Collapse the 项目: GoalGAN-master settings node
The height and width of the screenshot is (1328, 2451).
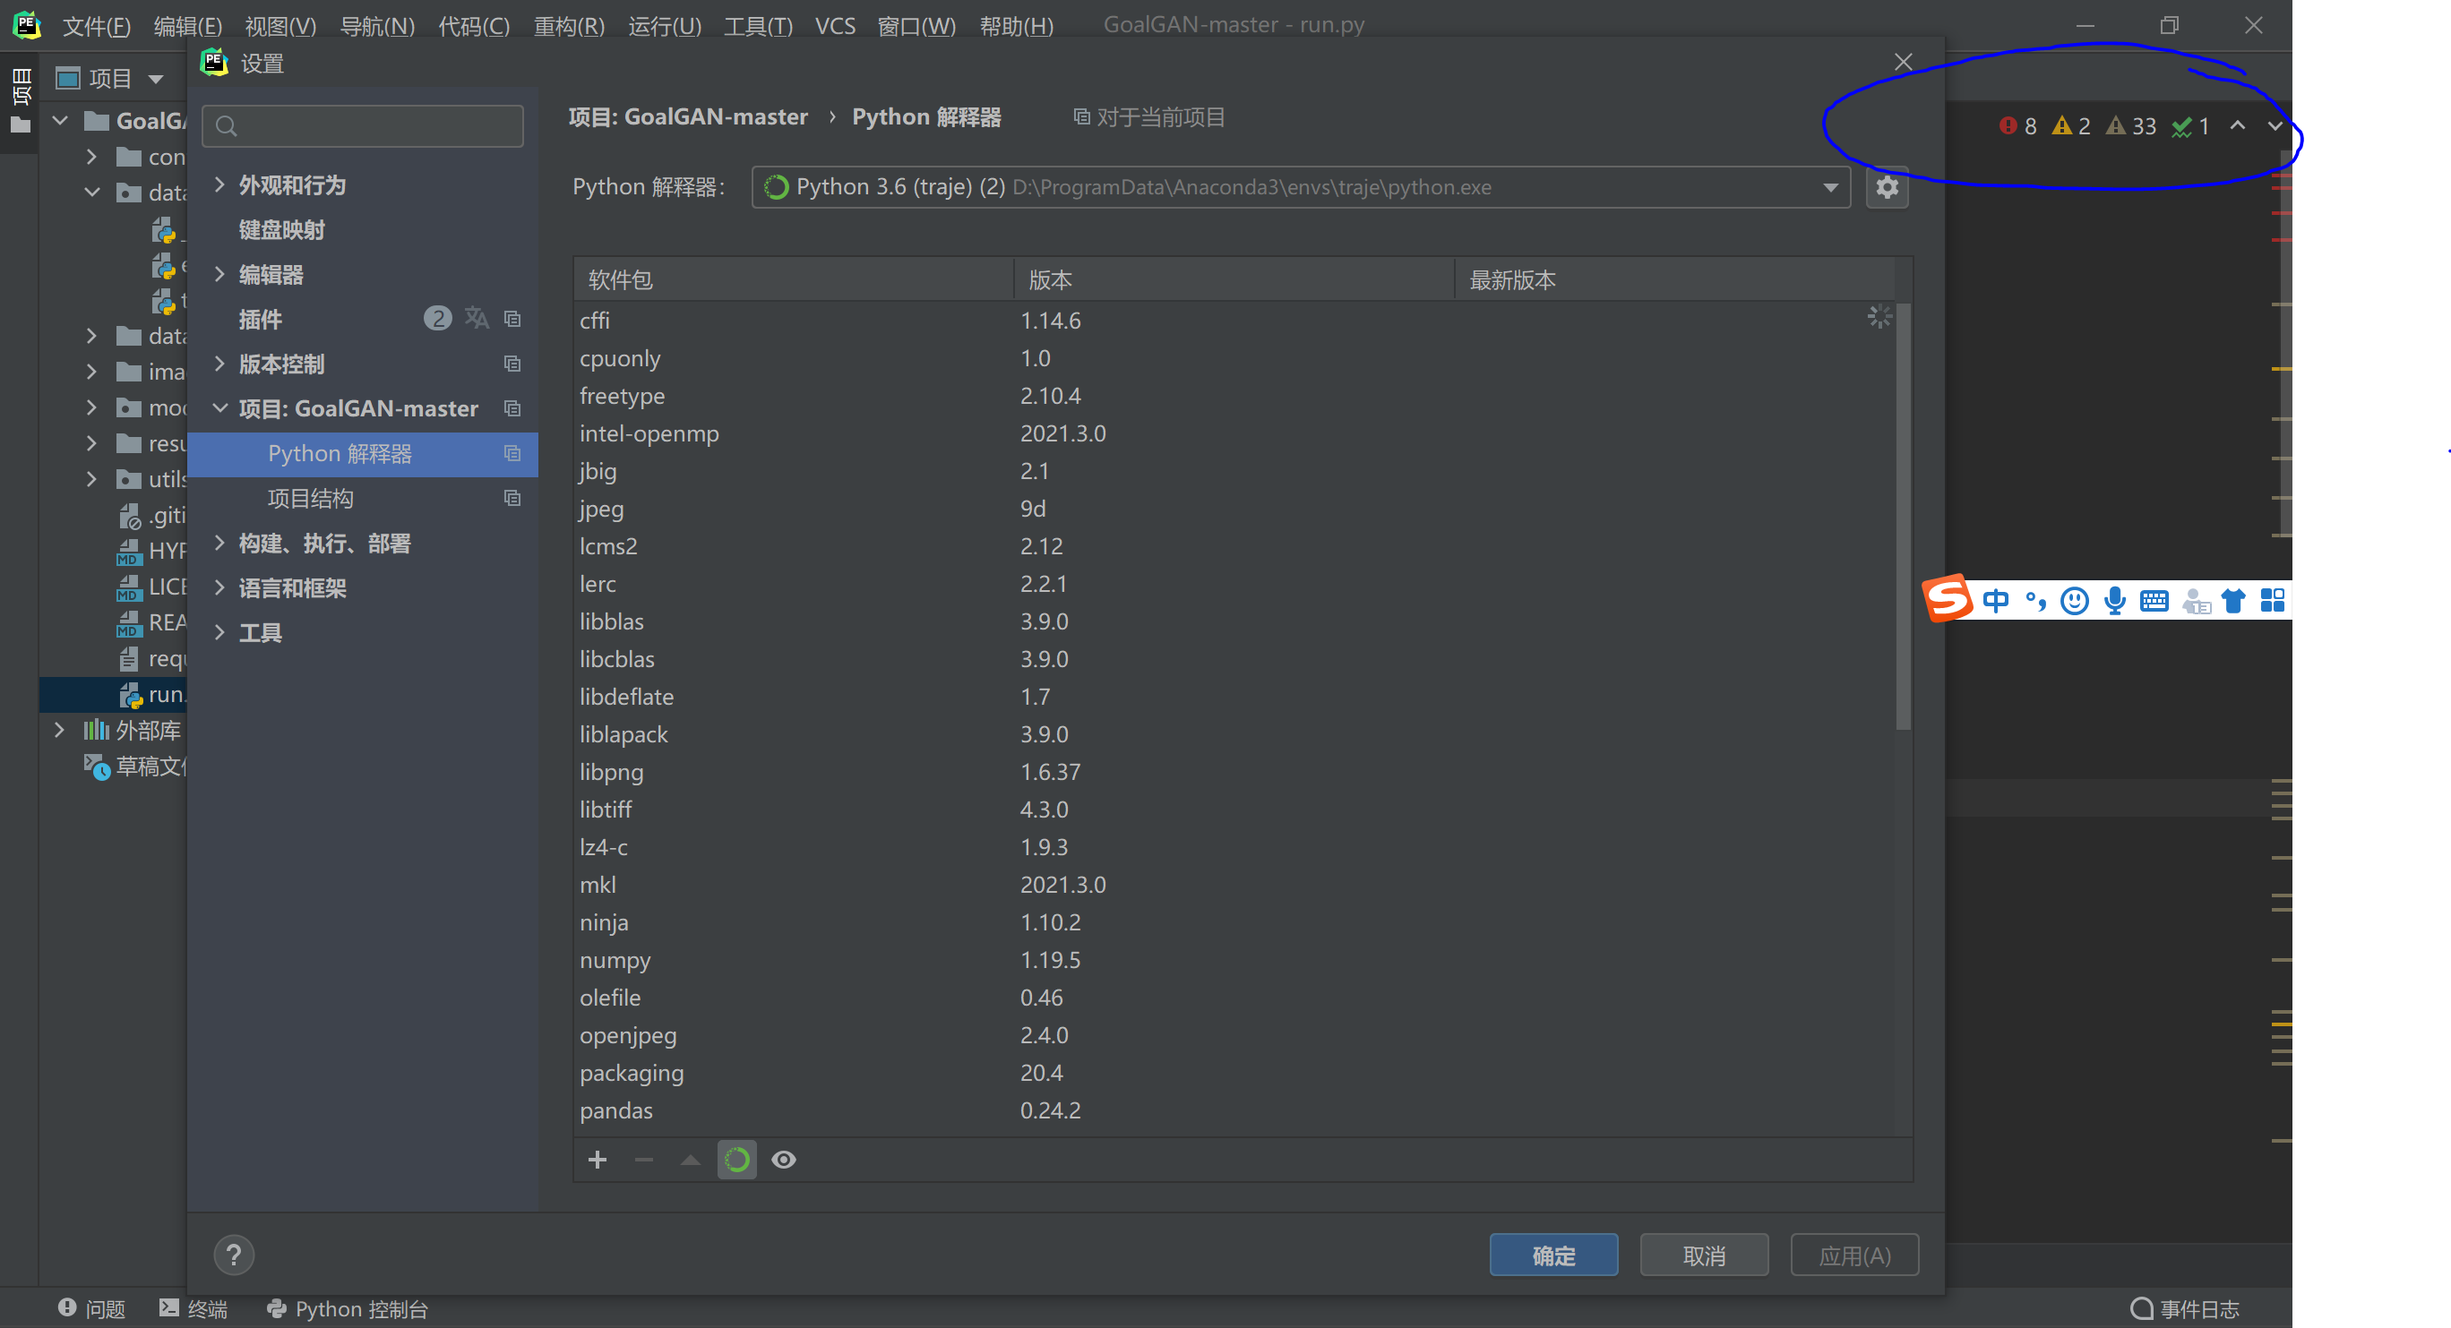coord(219,408)
